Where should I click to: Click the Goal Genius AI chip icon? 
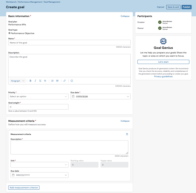pos(163,41)
